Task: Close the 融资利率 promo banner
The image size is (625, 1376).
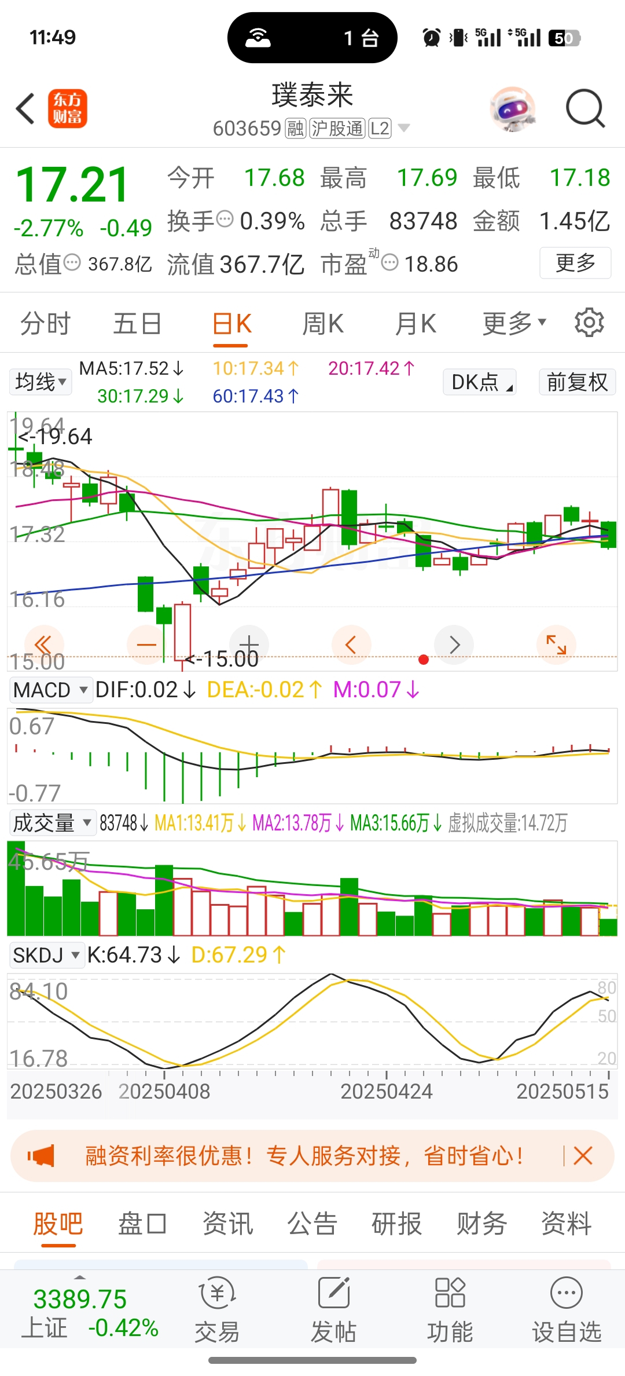Action: click(583, 1156)
